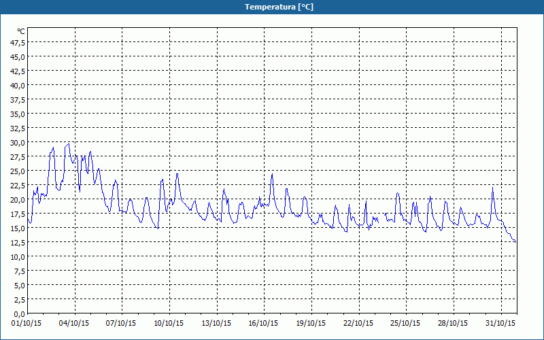Click the 25/10/15 date label
The width and height of the screenshot is (544, 340).
(405, 324)
